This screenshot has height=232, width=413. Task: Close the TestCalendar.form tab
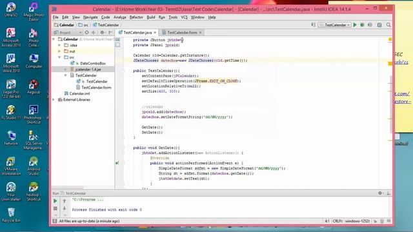(200, 32)
